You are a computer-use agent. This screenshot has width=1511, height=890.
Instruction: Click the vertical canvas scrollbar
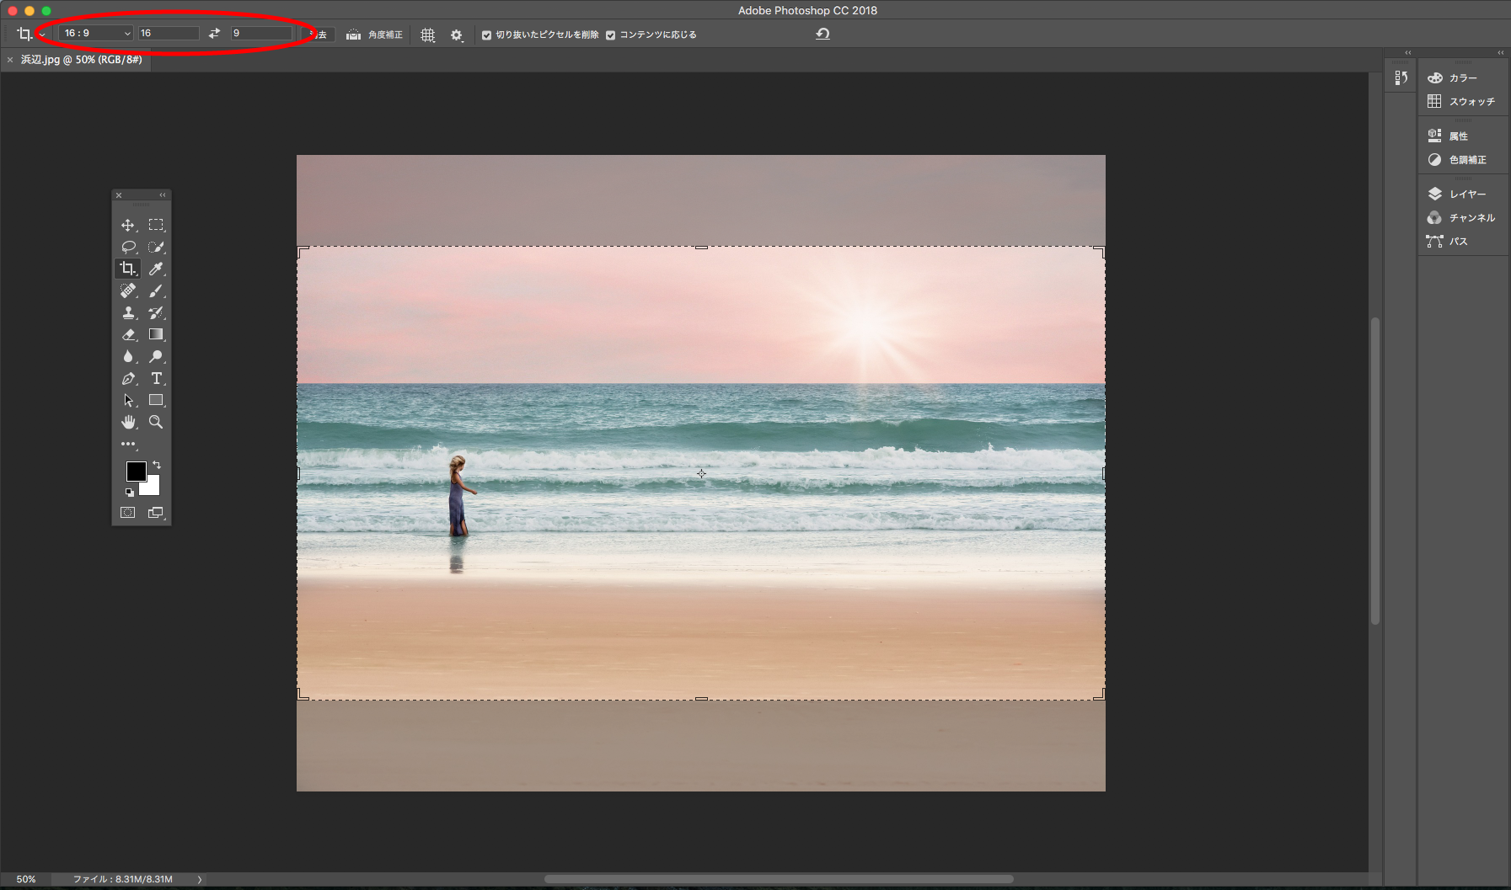1375,471
